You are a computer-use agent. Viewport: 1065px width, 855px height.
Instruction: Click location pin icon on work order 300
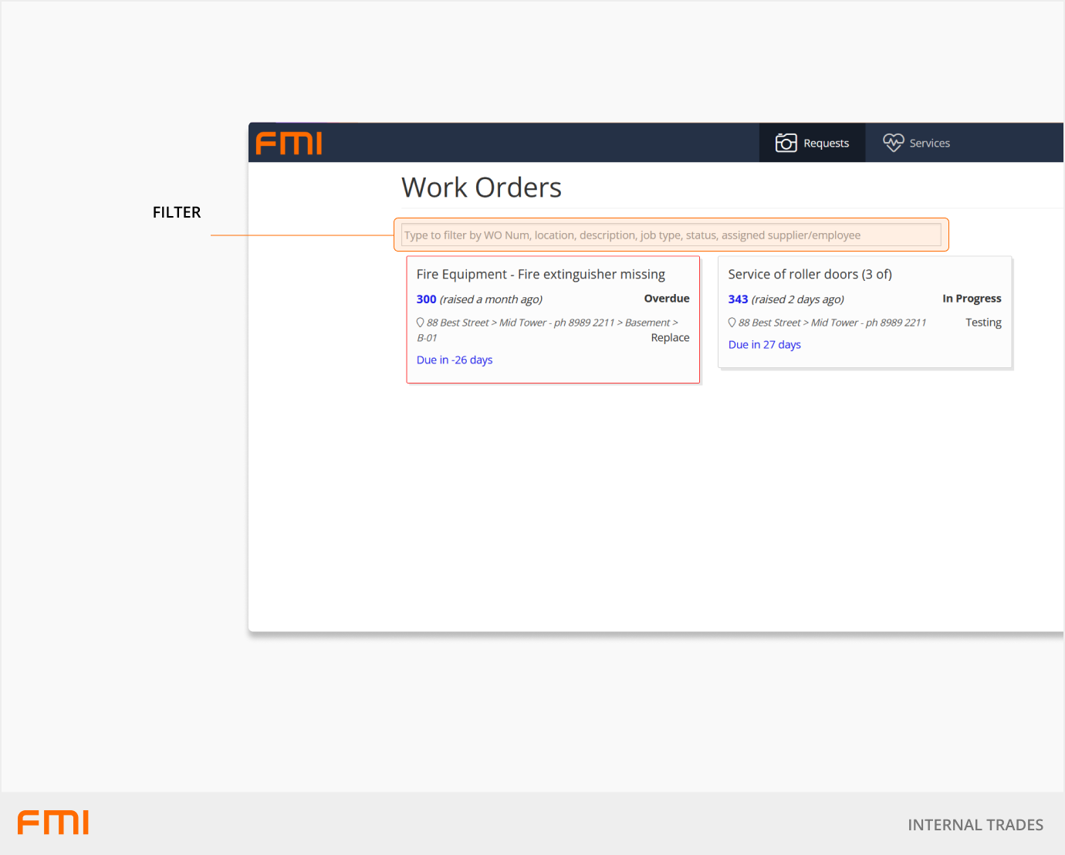coord(421,323)
